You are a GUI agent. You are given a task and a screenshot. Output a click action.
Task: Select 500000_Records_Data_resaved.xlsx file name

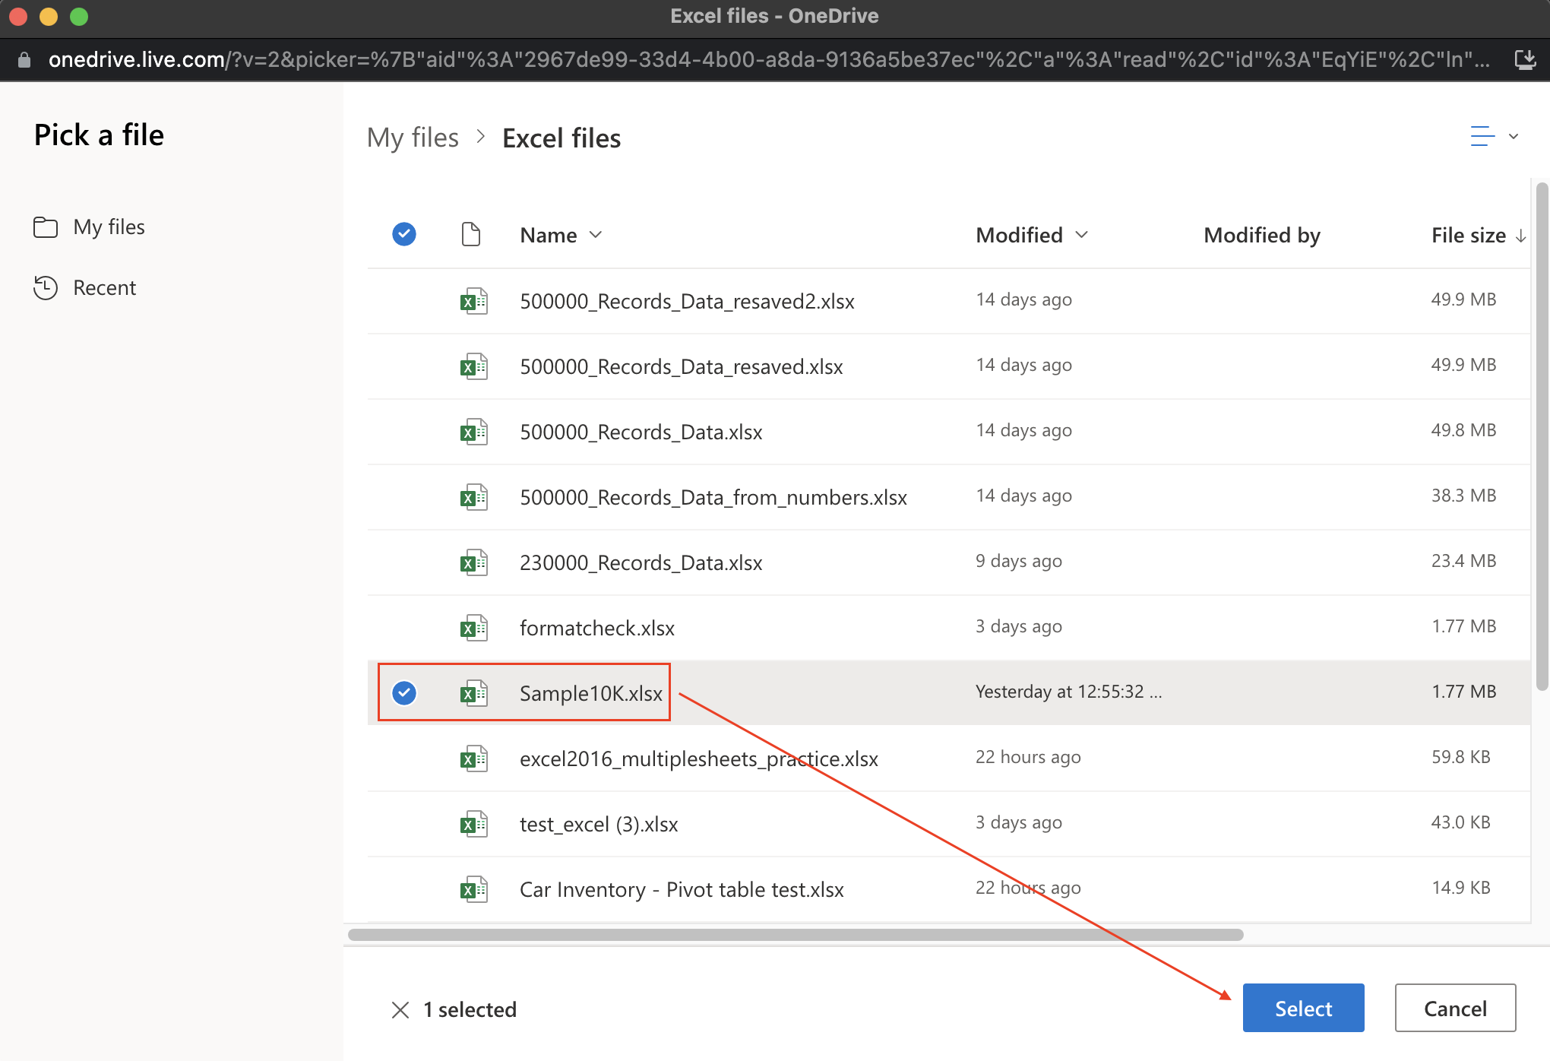[682, 366]
